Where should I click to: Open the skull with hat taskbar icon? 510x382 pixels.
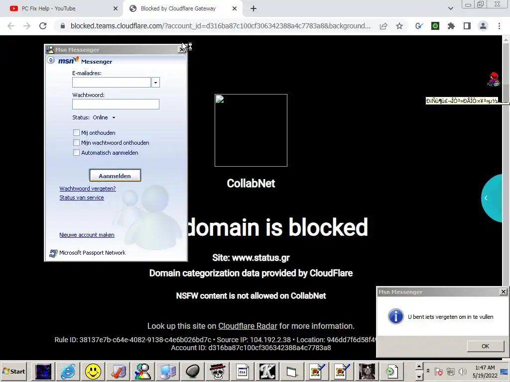tap(217, 371)
